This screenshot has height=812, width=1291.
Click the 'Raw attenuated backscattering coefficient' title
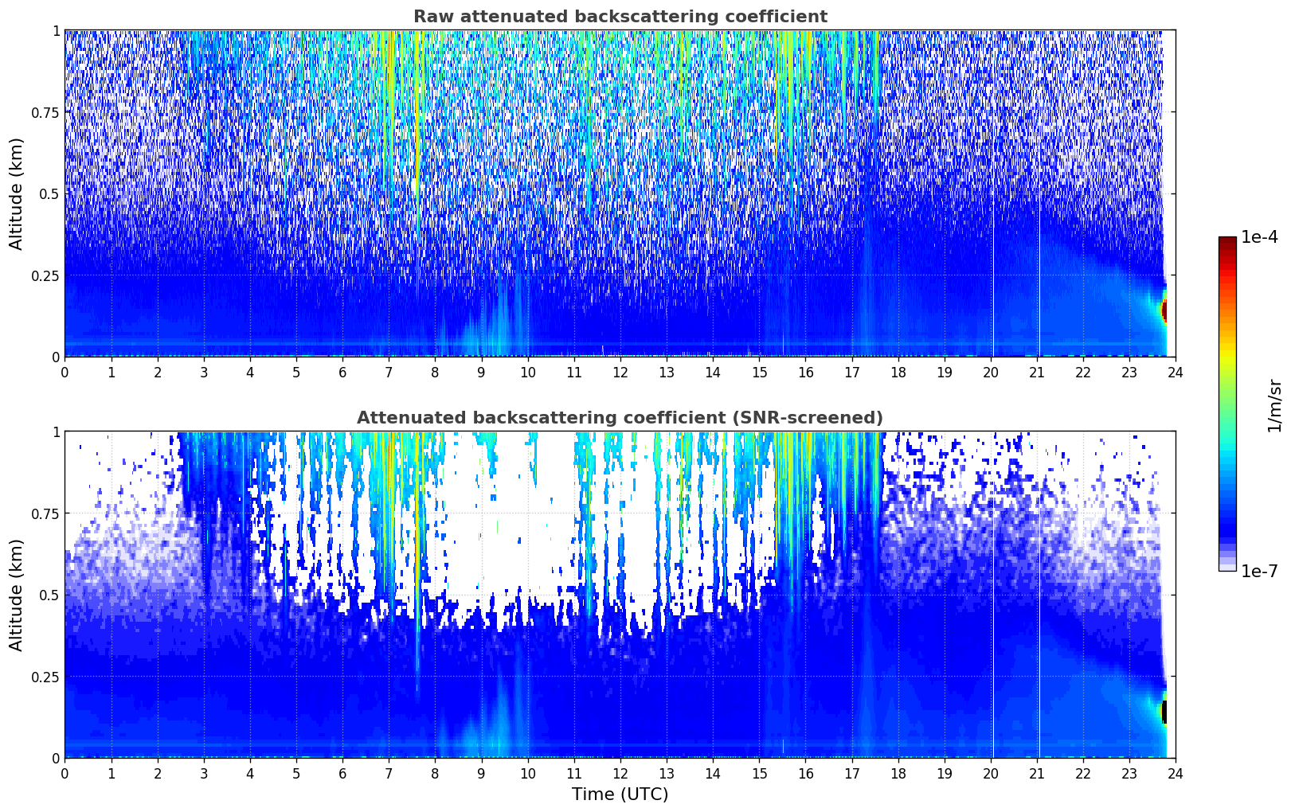(x=620, y=17)
